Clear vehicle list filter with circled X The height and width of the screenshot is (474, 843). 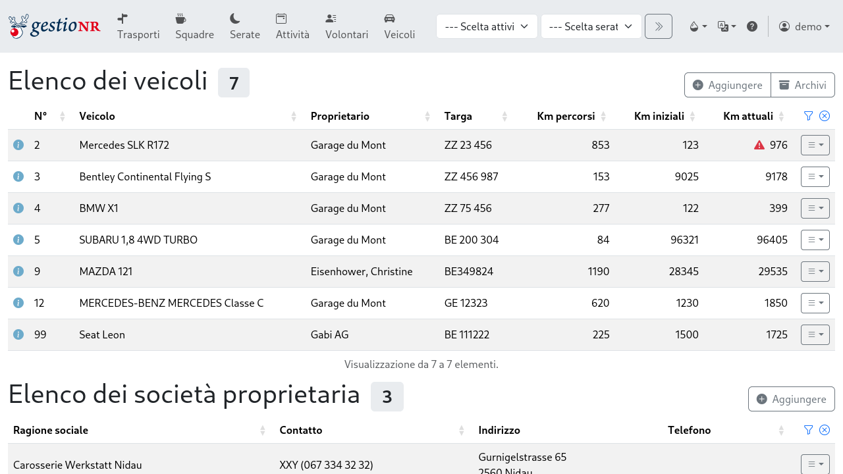click(x=825, y=116)
